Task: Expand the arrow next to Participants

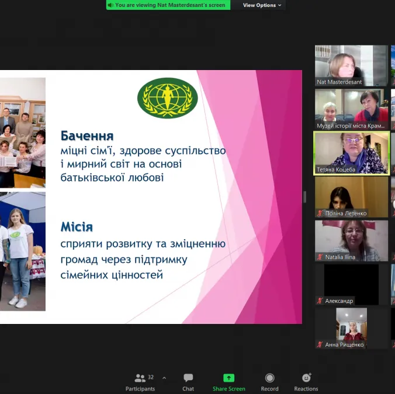Action: [x=164, y=378]
